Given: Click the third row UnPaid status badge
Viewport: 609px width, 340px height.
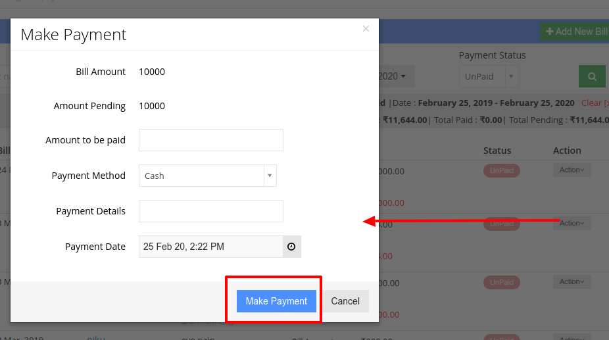Looking at the screenshot, I should tap(501, 283).
